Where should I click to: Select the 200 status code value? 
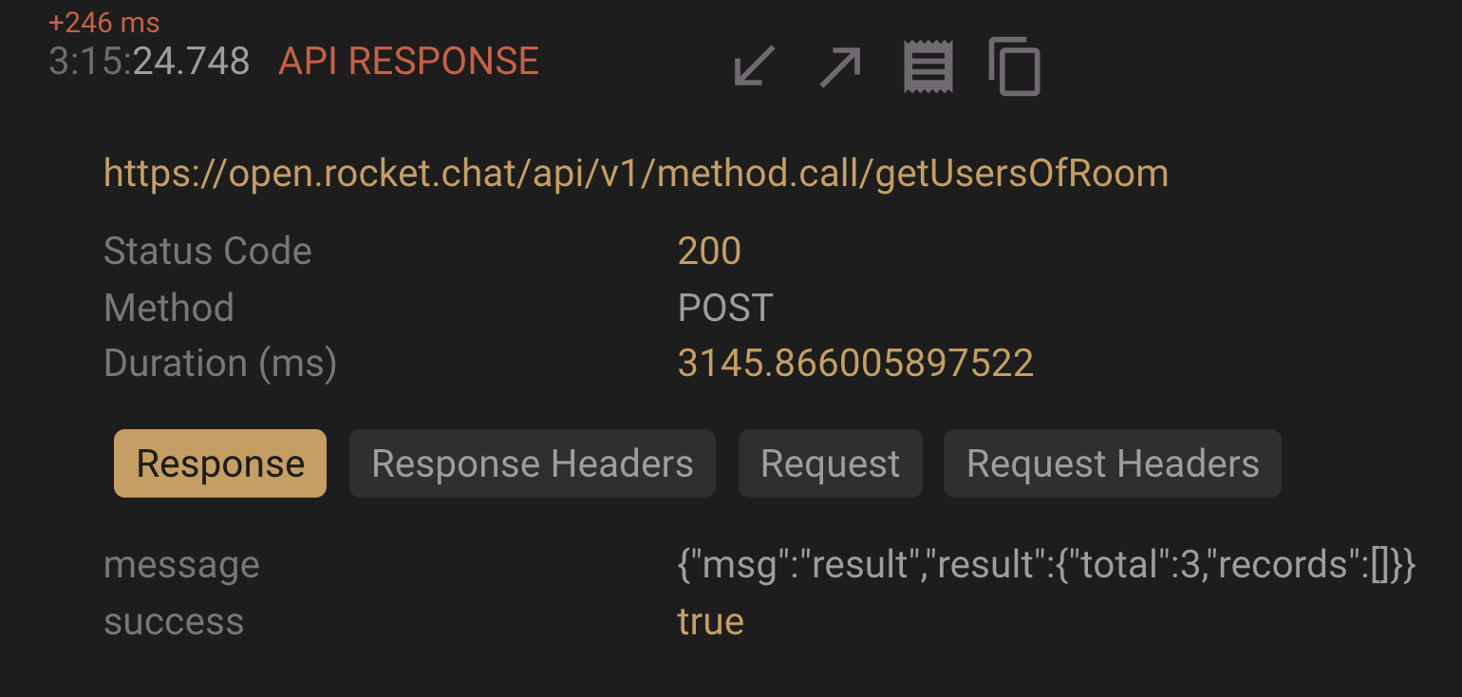tap(709, 250)
